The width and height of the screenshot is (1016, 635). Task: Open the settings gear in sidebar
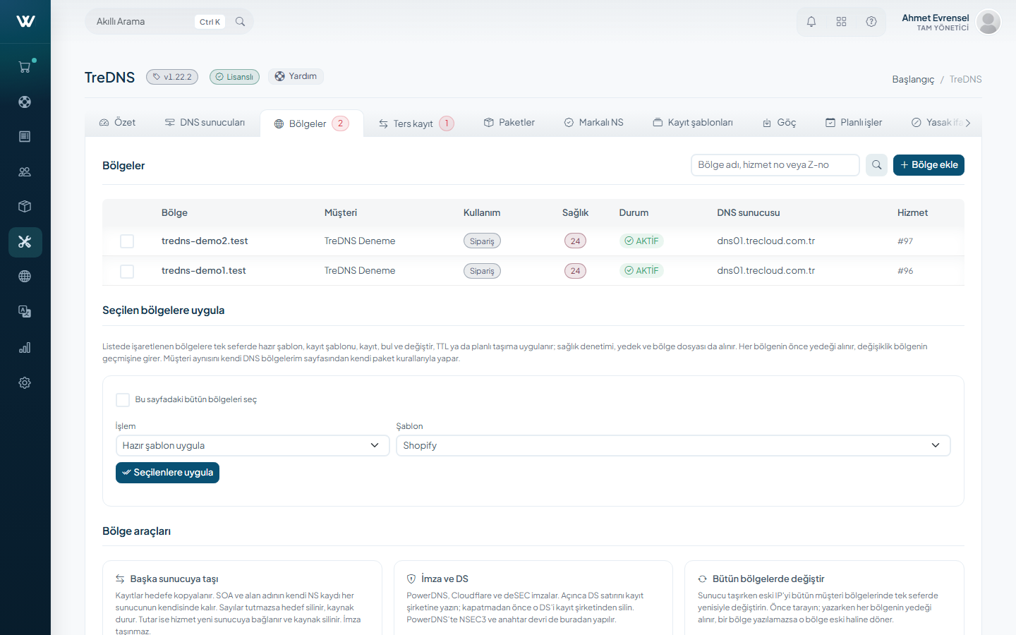coord(25,382)
